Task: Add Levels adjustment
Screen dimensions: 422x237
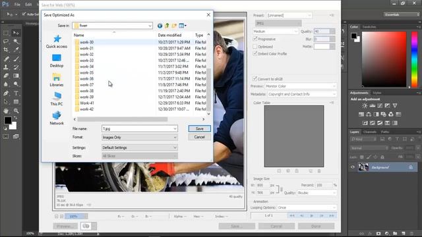Action: click(372, 105)
